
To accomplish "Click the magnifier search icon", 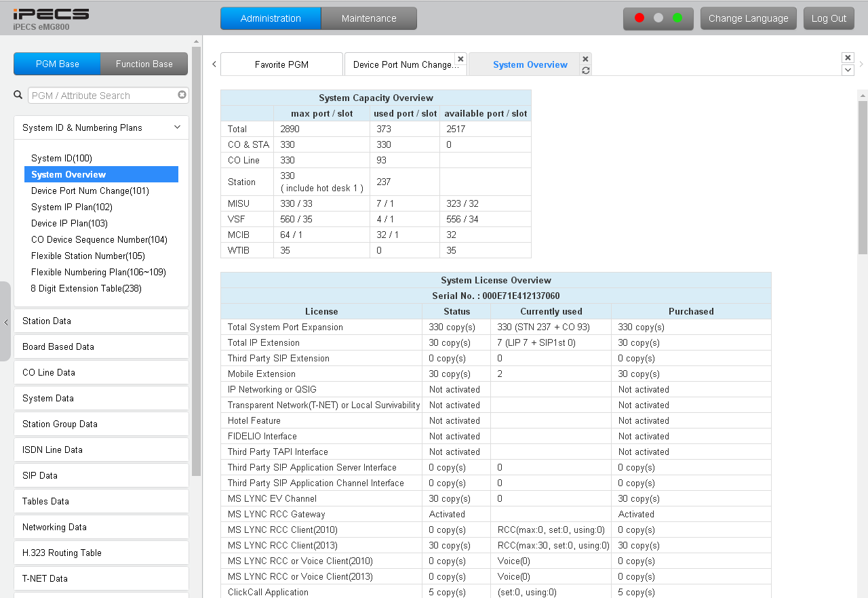I will coord(18,96).
